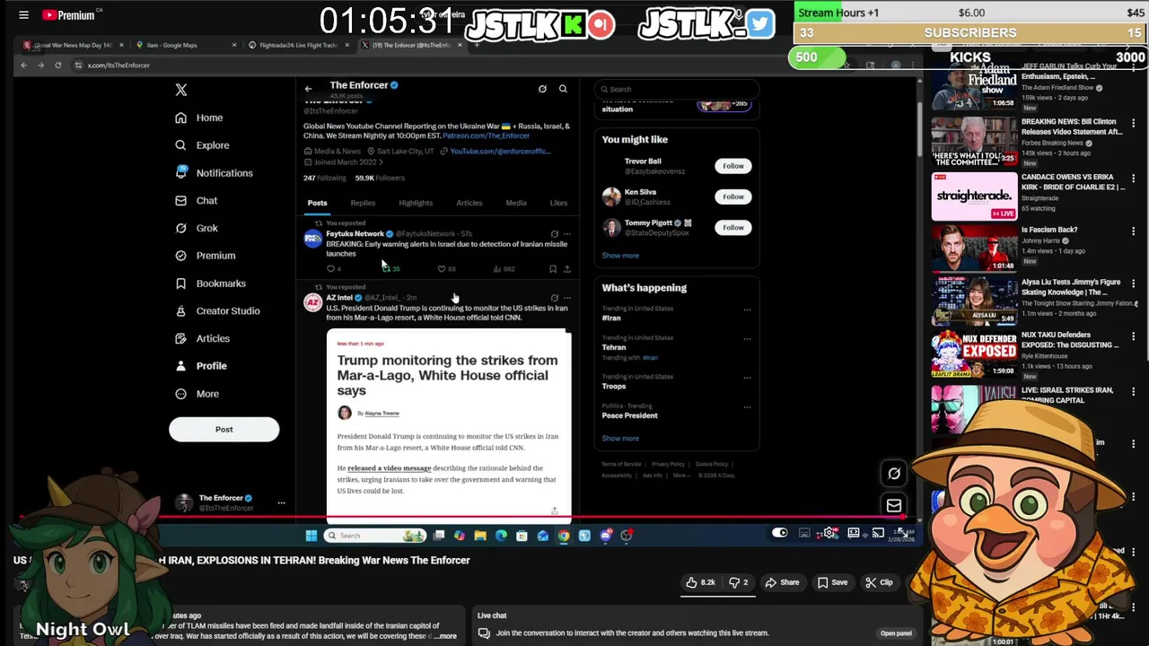Go to YouTube Premium home logo
The height and width of the screenshot is (646, 1149).
coord(69,15)
